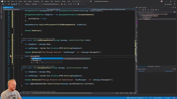The width and height of the screenshot is (177, 99).
Task: Switch to the Solution Explorer bottom tab
Action: pyautogui.click(x=142, y=67)
